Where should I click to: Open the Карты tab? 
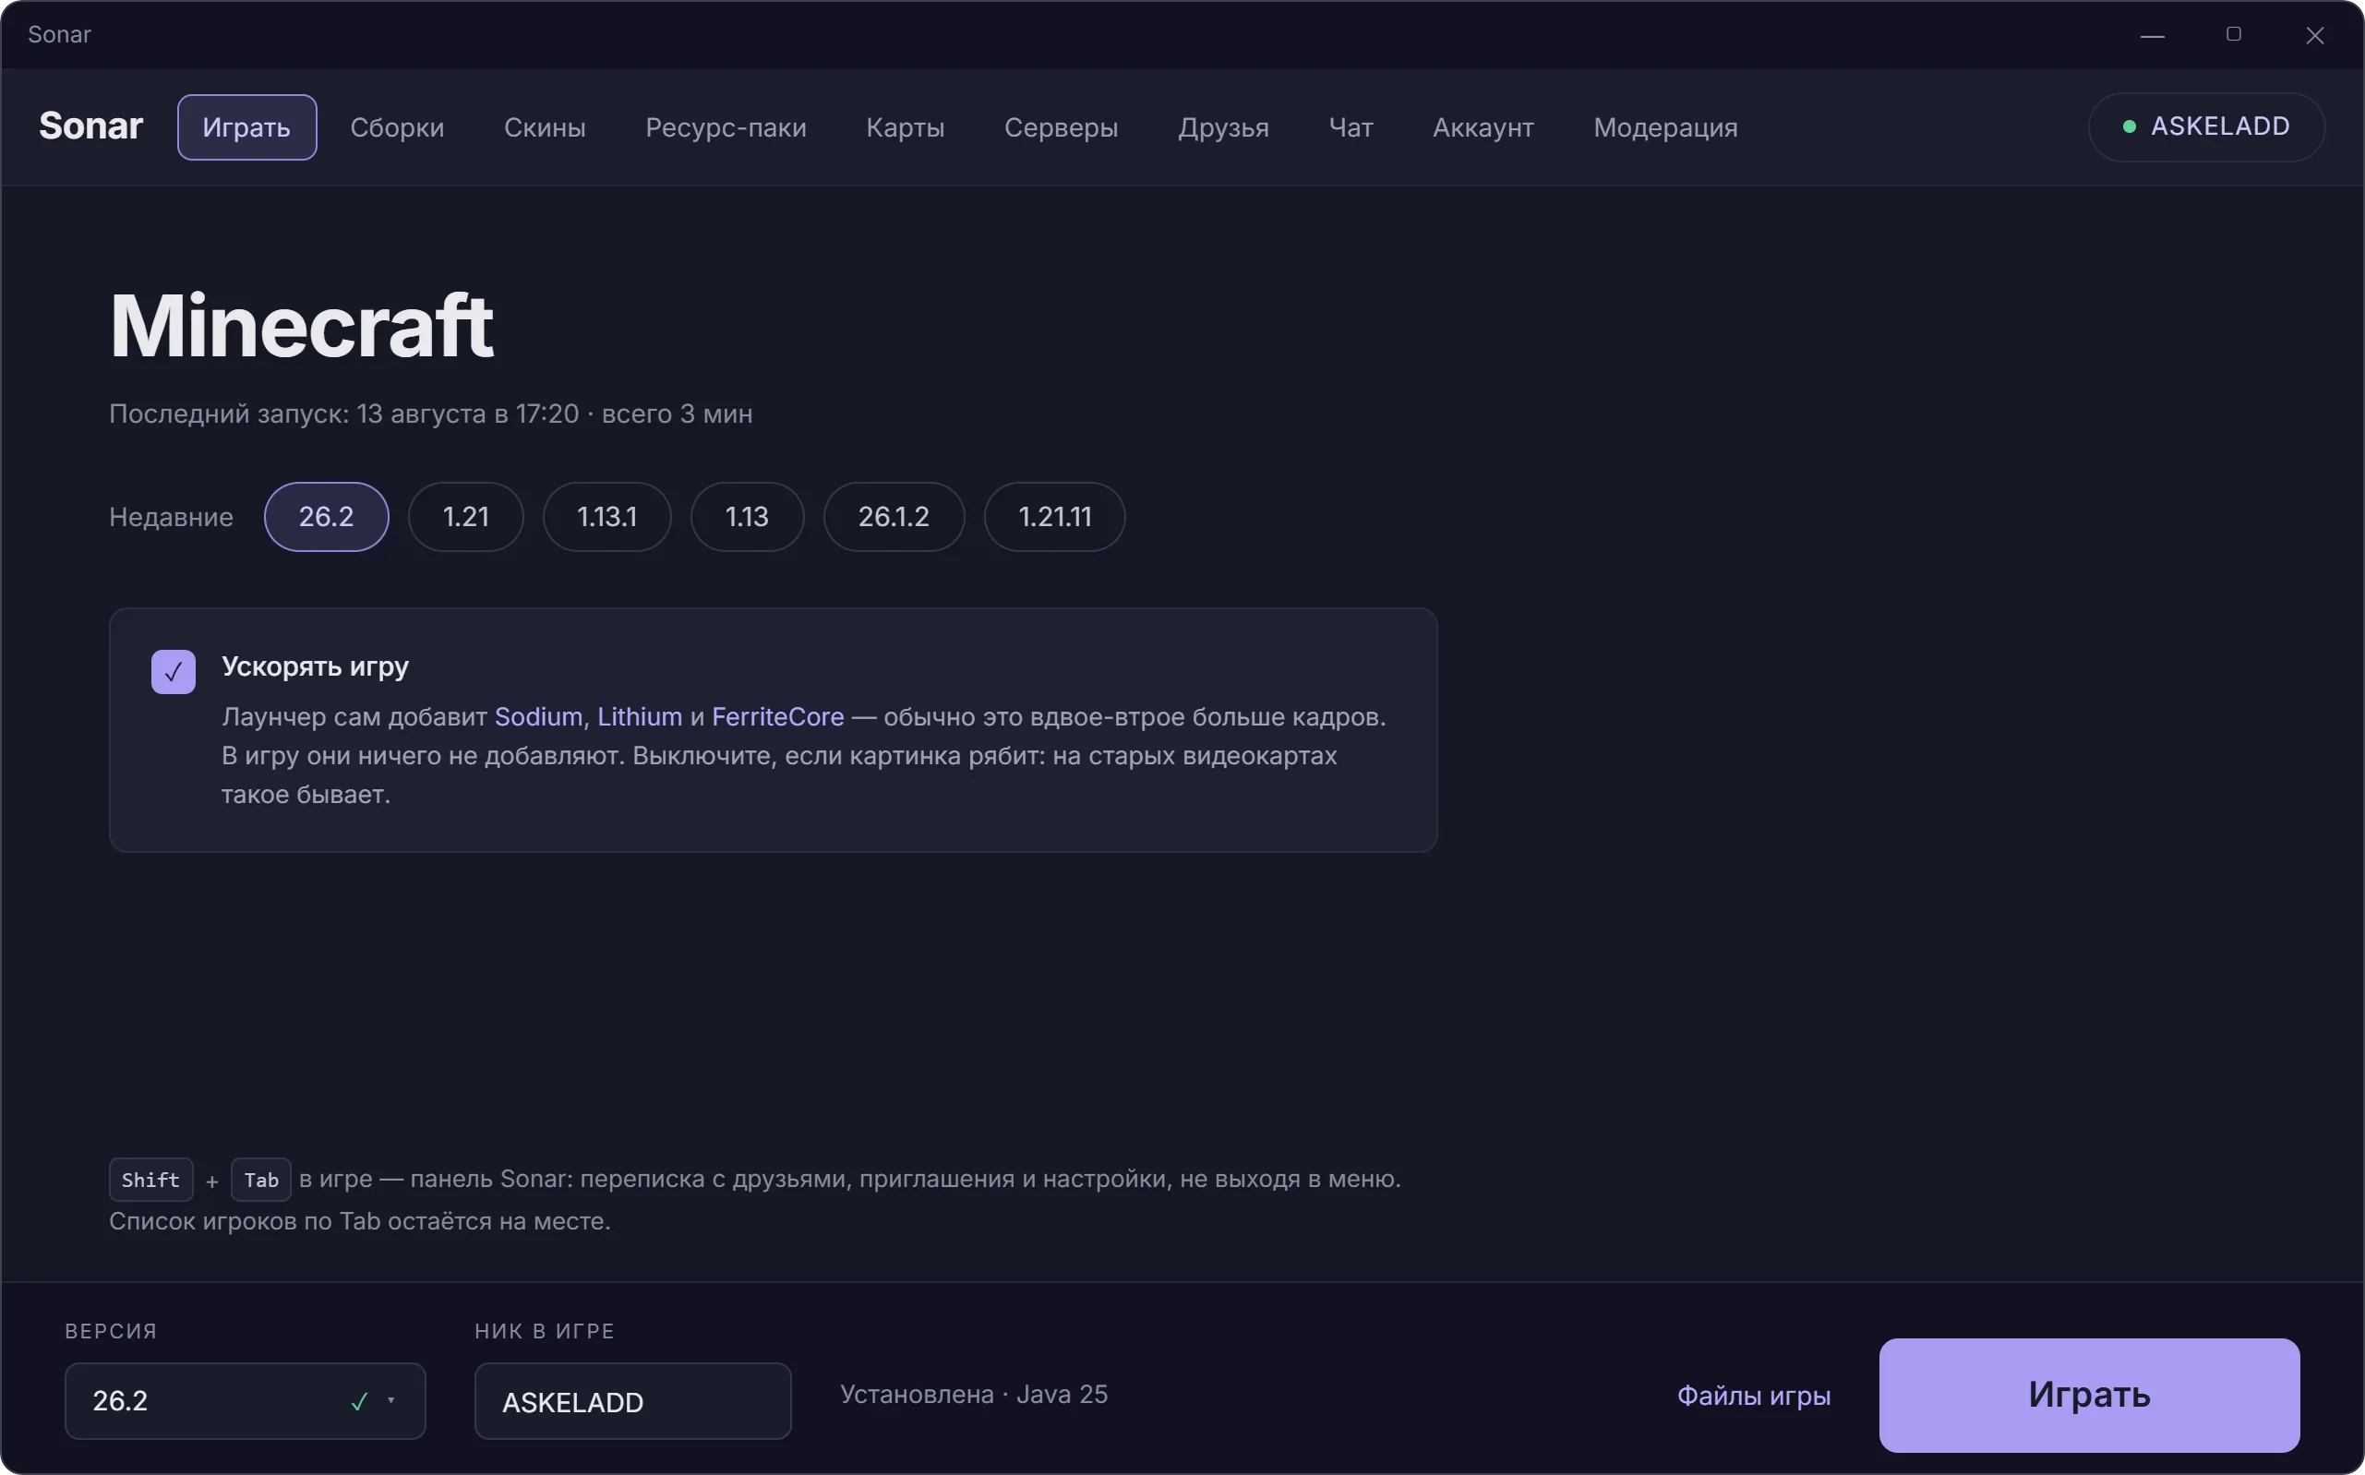coord(906,126)
